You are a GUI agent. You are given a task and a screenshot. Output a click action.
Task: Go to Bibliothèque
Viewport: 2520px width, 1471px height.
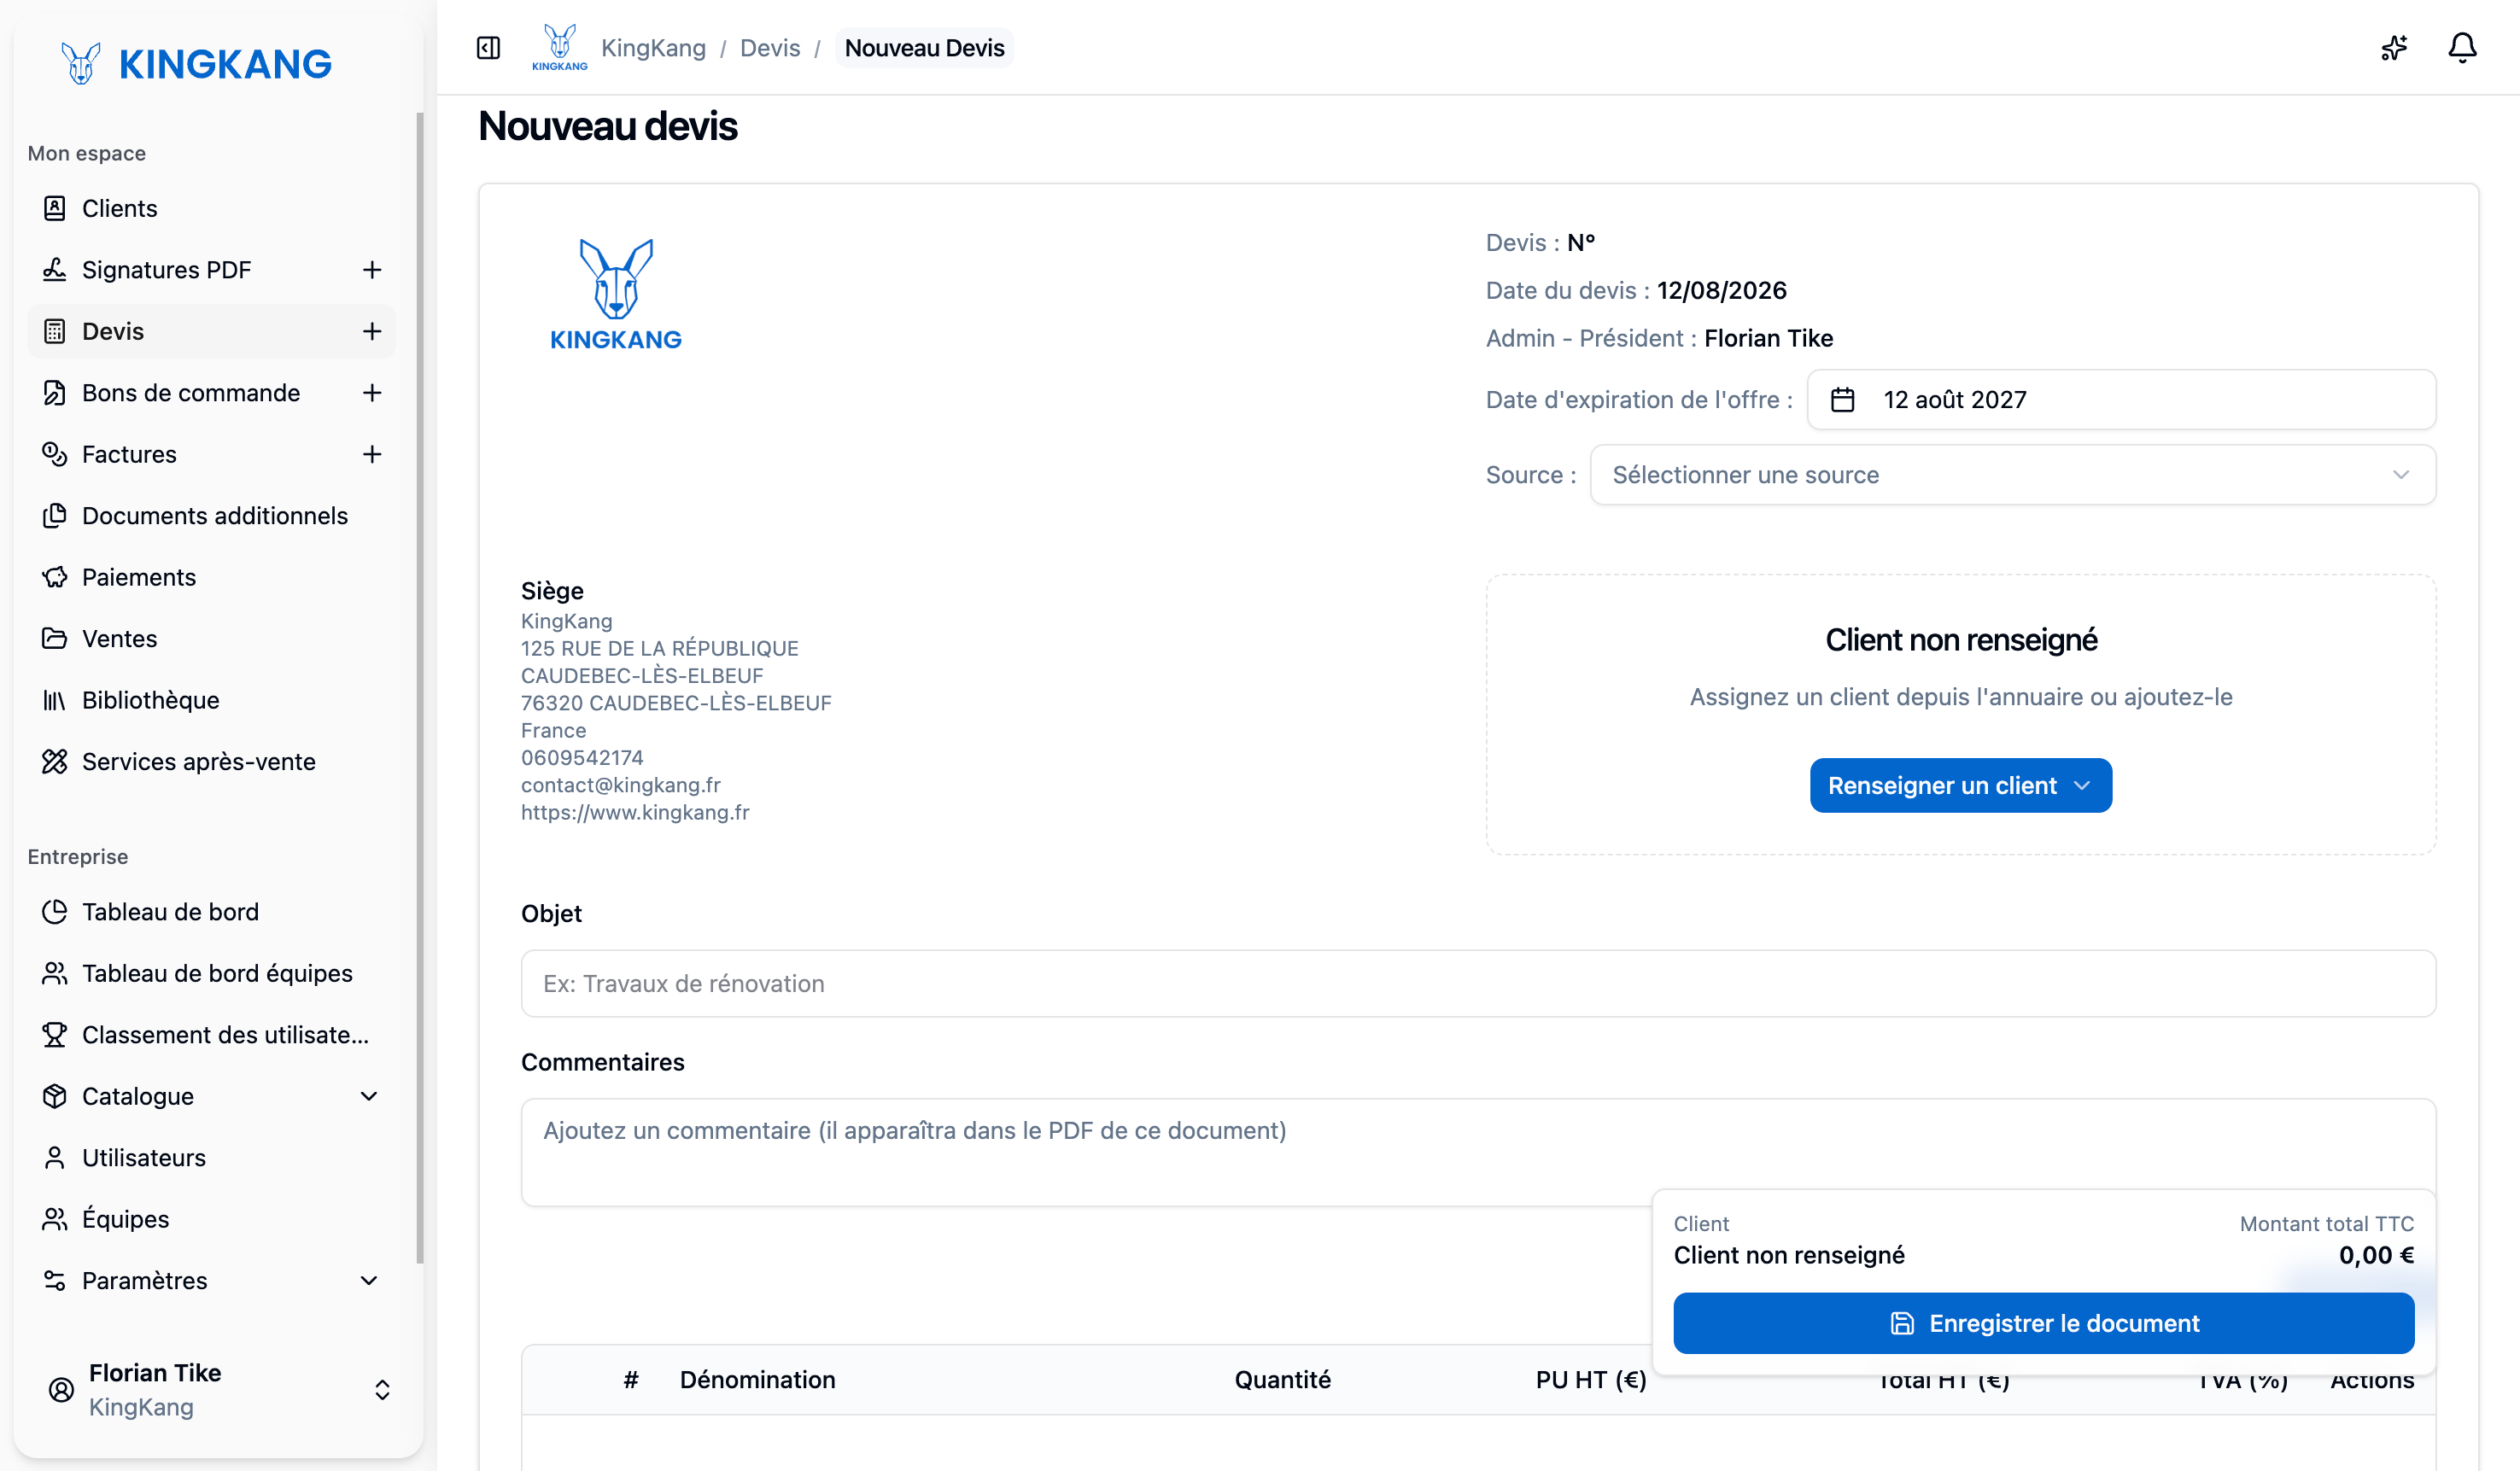(211, 700)
